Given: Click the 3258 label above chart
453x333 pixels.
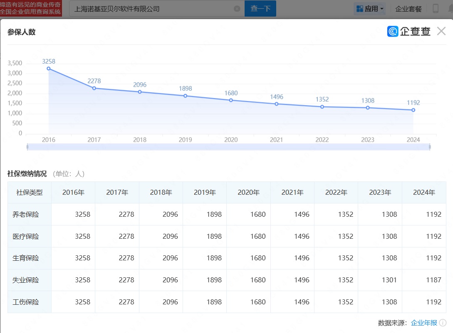Looking at the screenshot, I should [x=49, y=61].
